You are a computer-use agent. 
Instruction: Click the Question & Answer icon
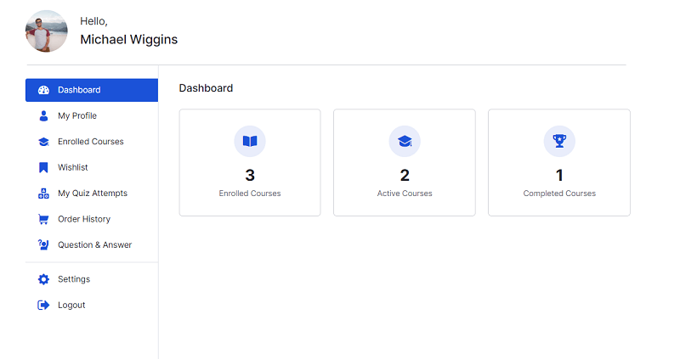43,244
